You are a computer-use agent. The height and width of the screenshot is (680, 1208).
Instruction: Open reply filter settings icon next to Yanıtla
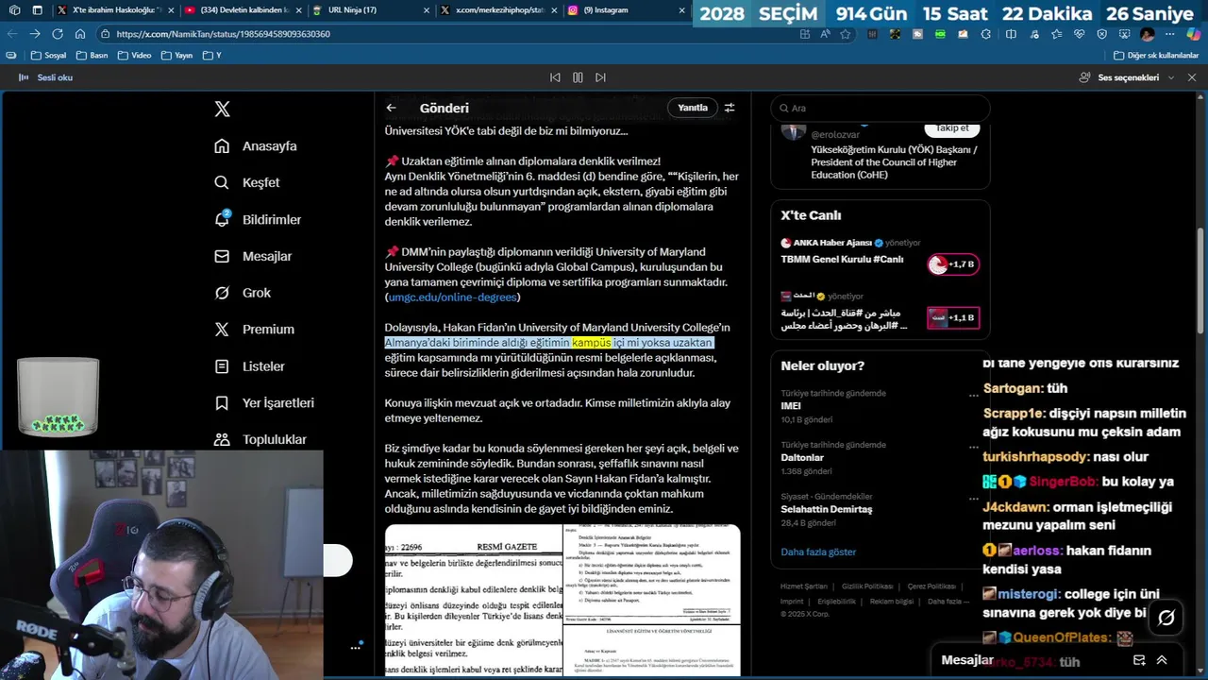pyautogui.click(x=730, y=108)
